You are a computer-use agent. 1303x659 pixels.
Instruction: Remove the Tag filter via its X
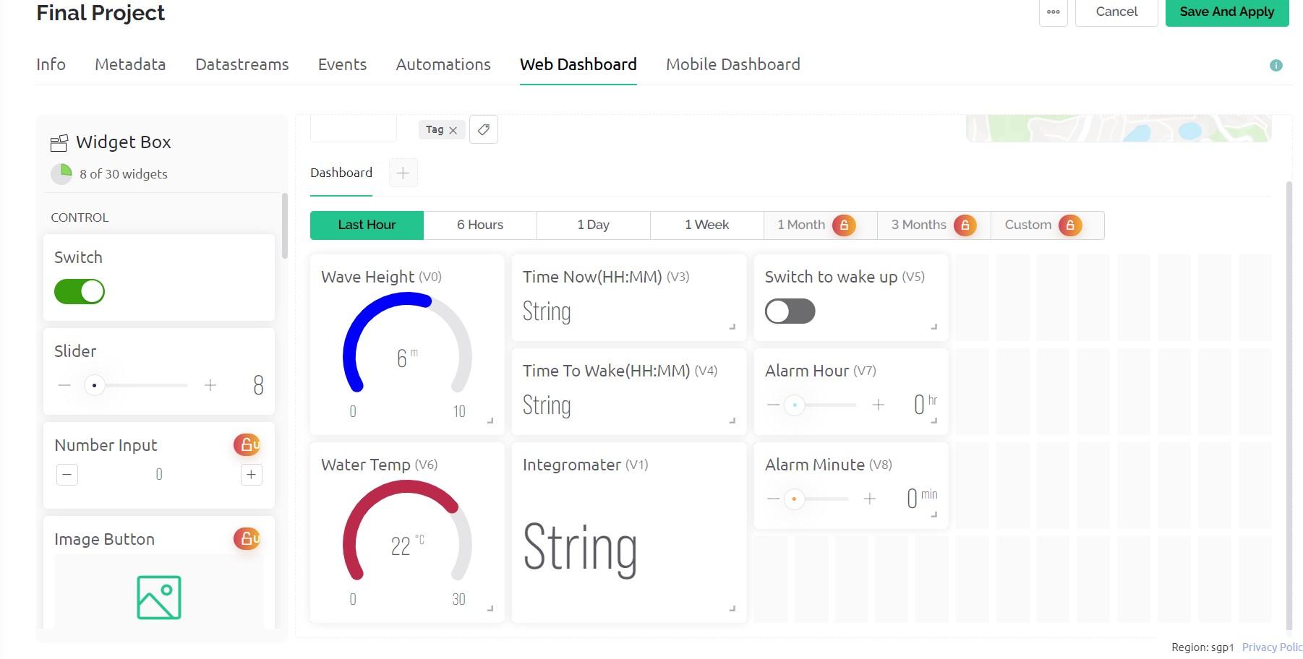tap(453, 129)
